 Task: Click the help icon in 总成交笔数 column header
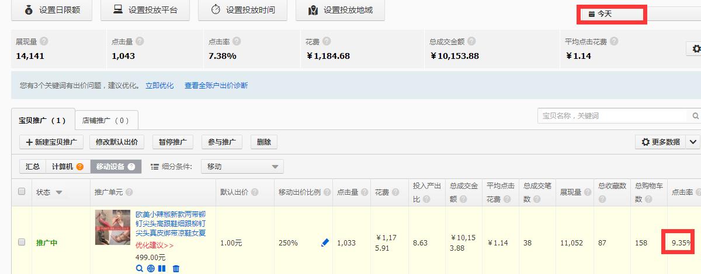tap(536, 199)
